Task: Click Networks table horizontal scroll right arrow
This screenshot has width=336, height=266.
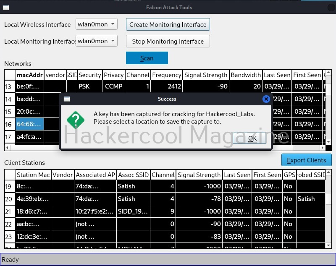Action: 323,147
